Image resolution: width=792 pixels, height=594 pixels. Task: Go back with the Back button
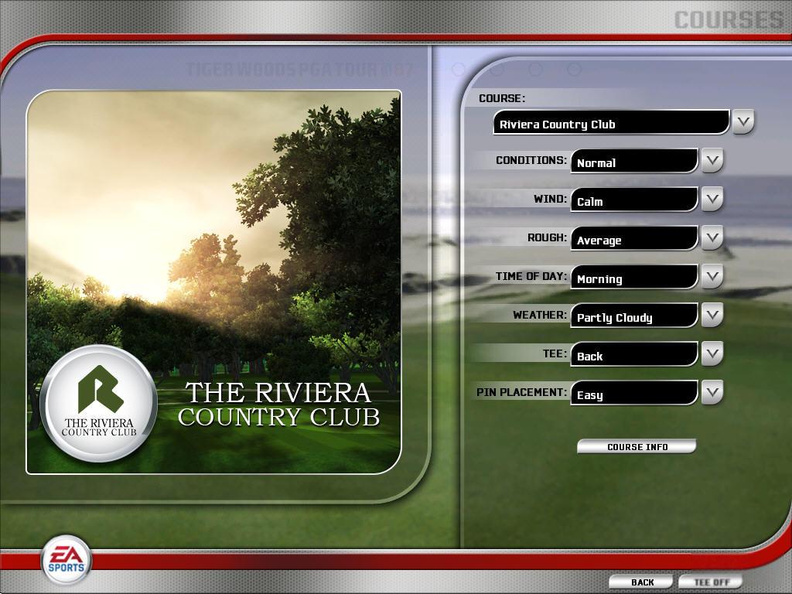tap(641, 582)
